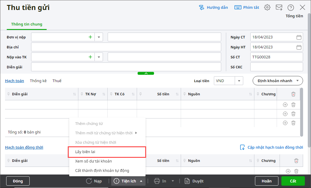Click the Nạp reload button

coord(94,181)
